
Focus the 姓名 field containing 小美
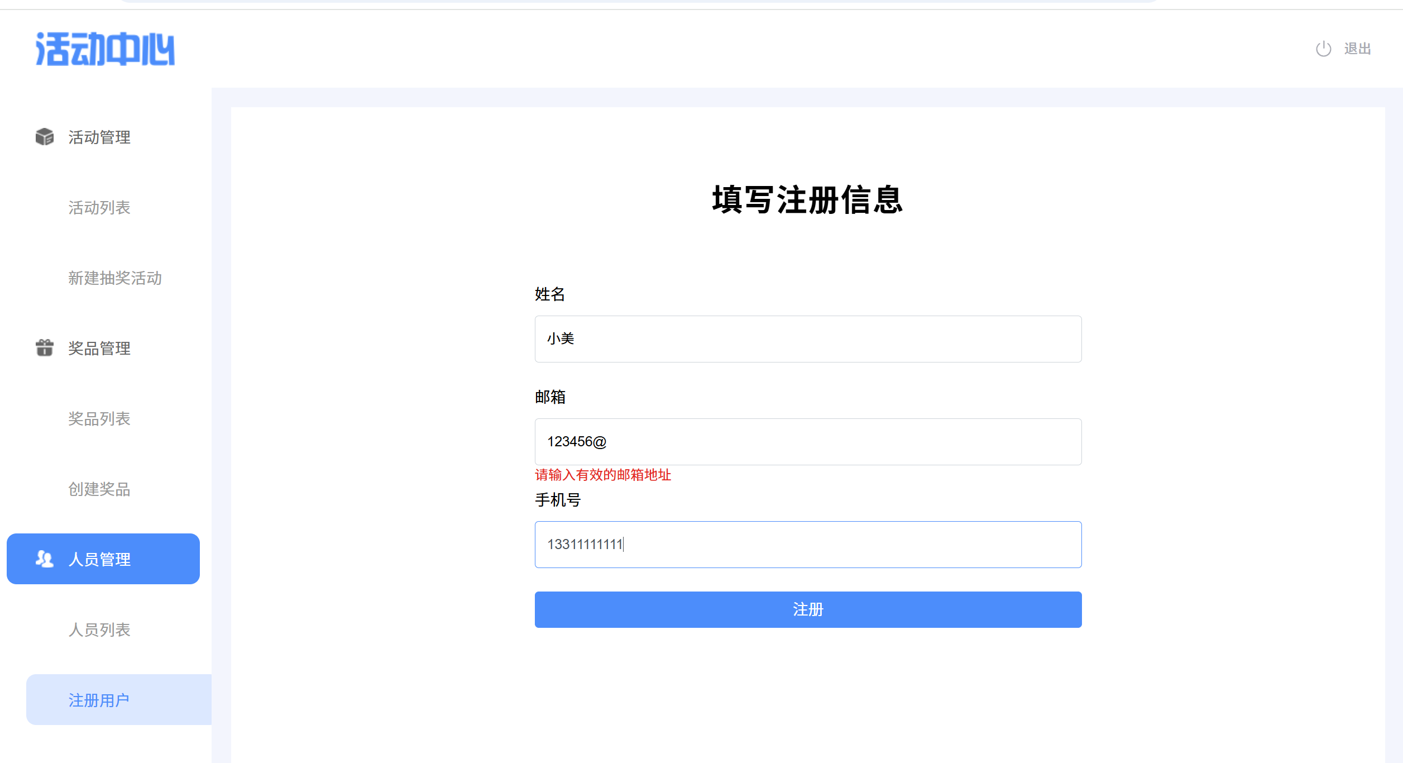tap(808, 339)
